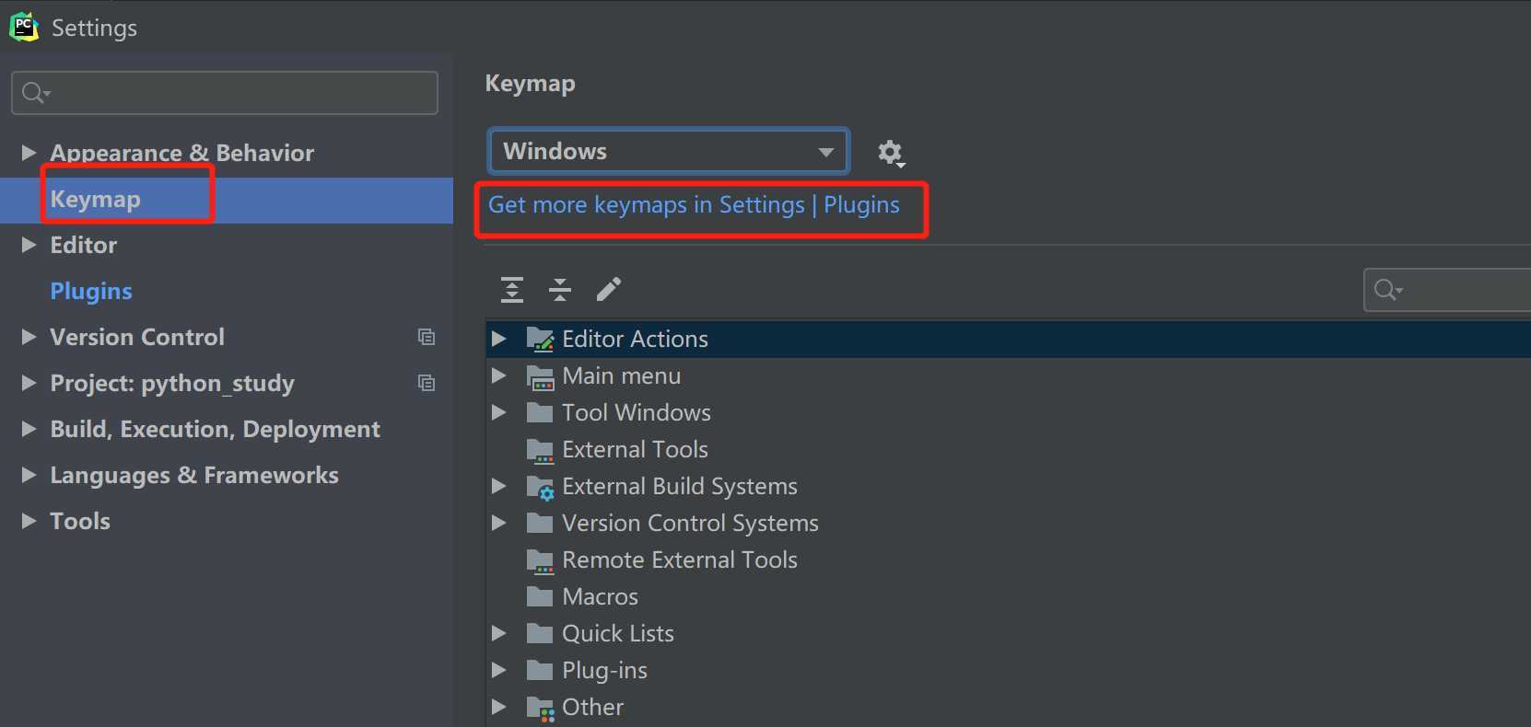Viewport: 1531px width, 727px height.
Task: Click the Editor Actions folder icon
Action: (x=540, y=340)
